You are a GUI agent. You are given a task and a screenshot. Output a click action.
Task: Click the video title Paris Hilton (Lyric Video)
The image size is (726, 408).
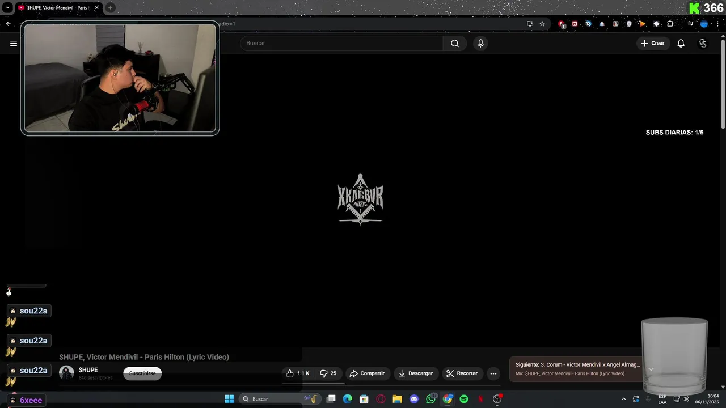click(144, 357)
